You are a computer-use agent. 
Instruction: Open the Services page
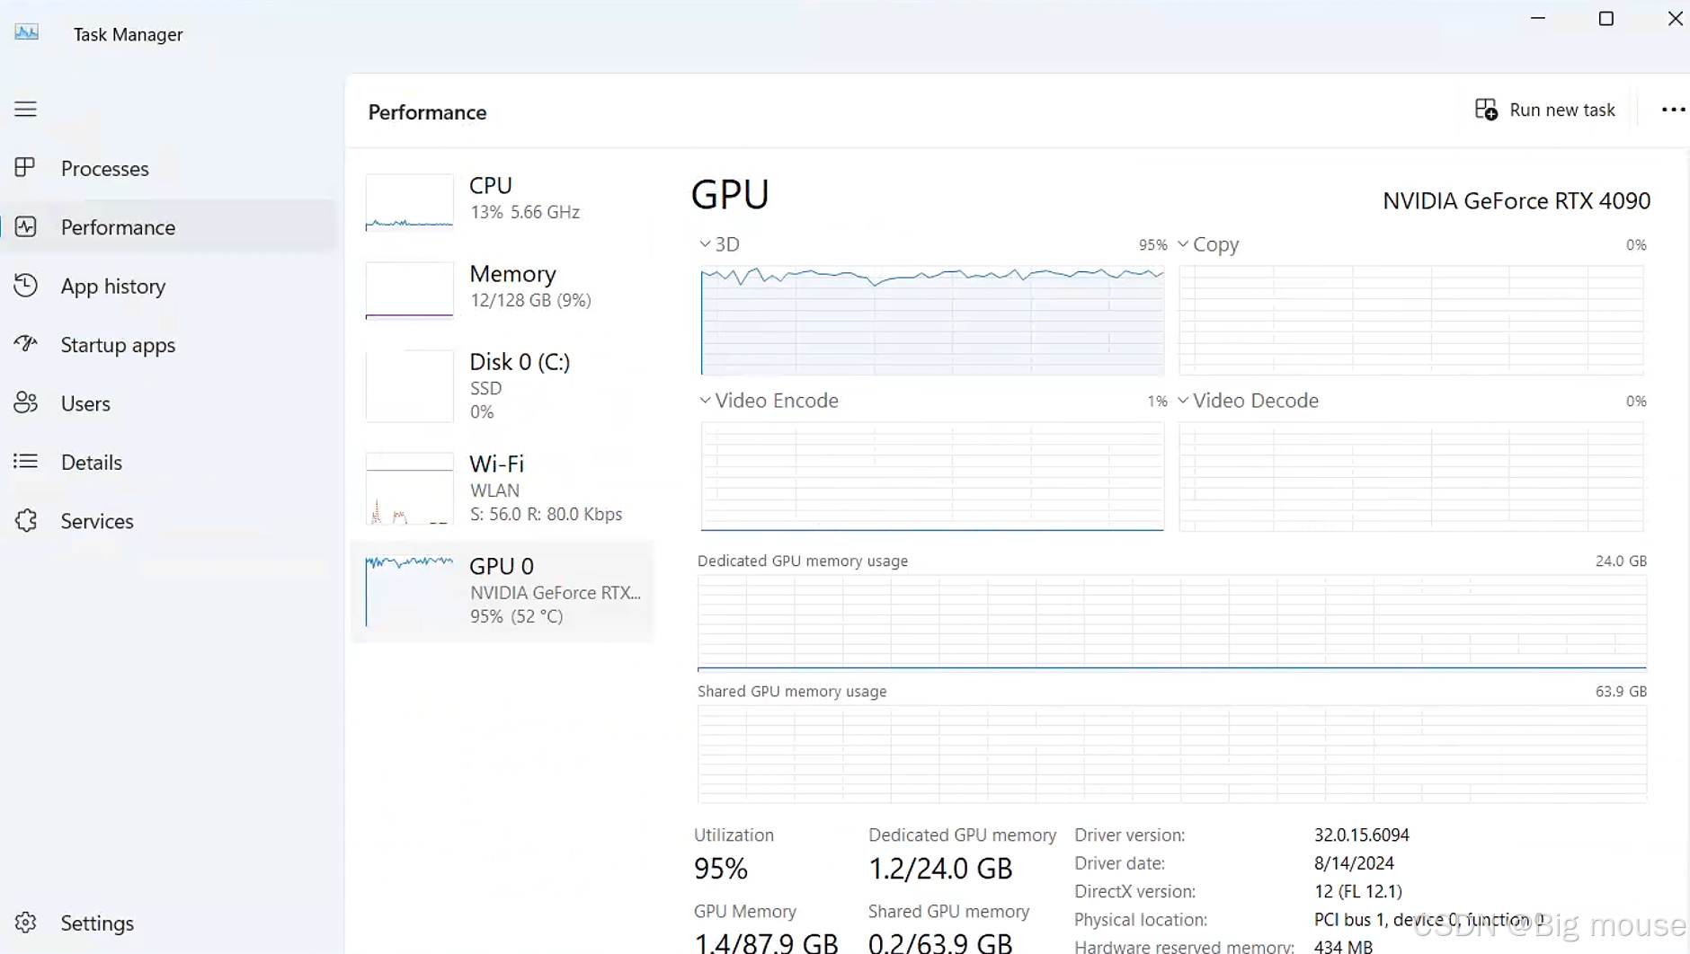point(97,521)
